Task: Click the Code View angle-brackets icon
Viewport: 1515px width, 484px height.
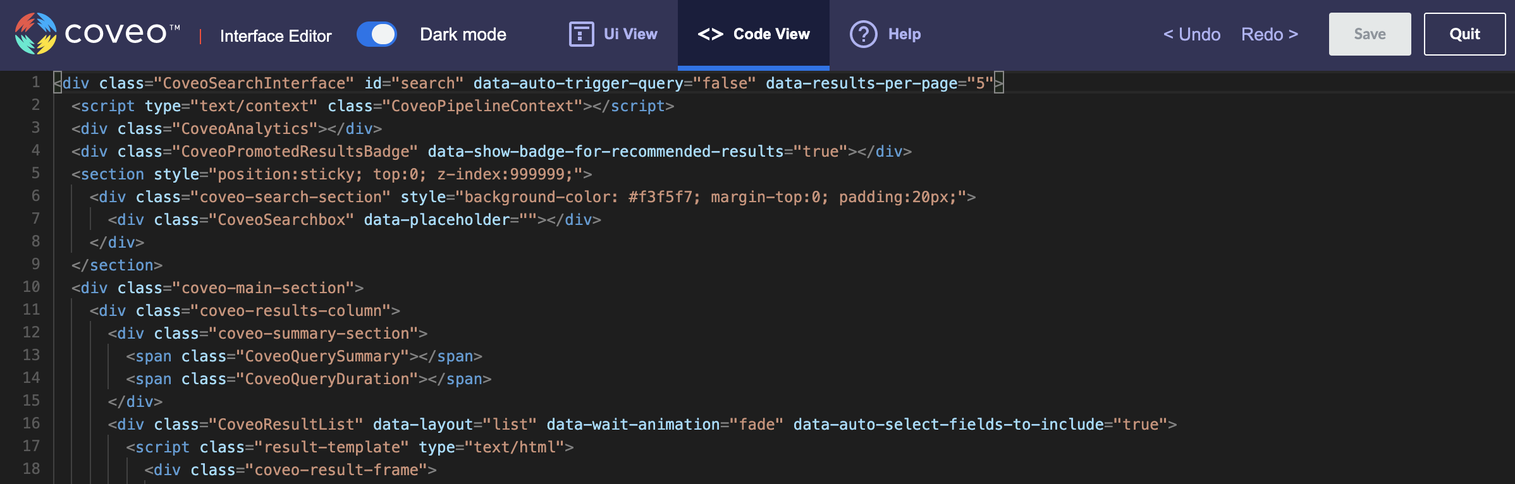Action: click(710, 34)
